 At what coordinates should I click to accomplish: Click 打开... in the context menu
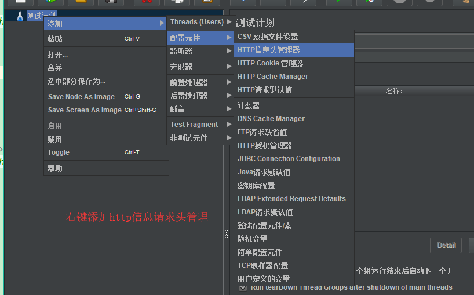[x=106, y=54]
